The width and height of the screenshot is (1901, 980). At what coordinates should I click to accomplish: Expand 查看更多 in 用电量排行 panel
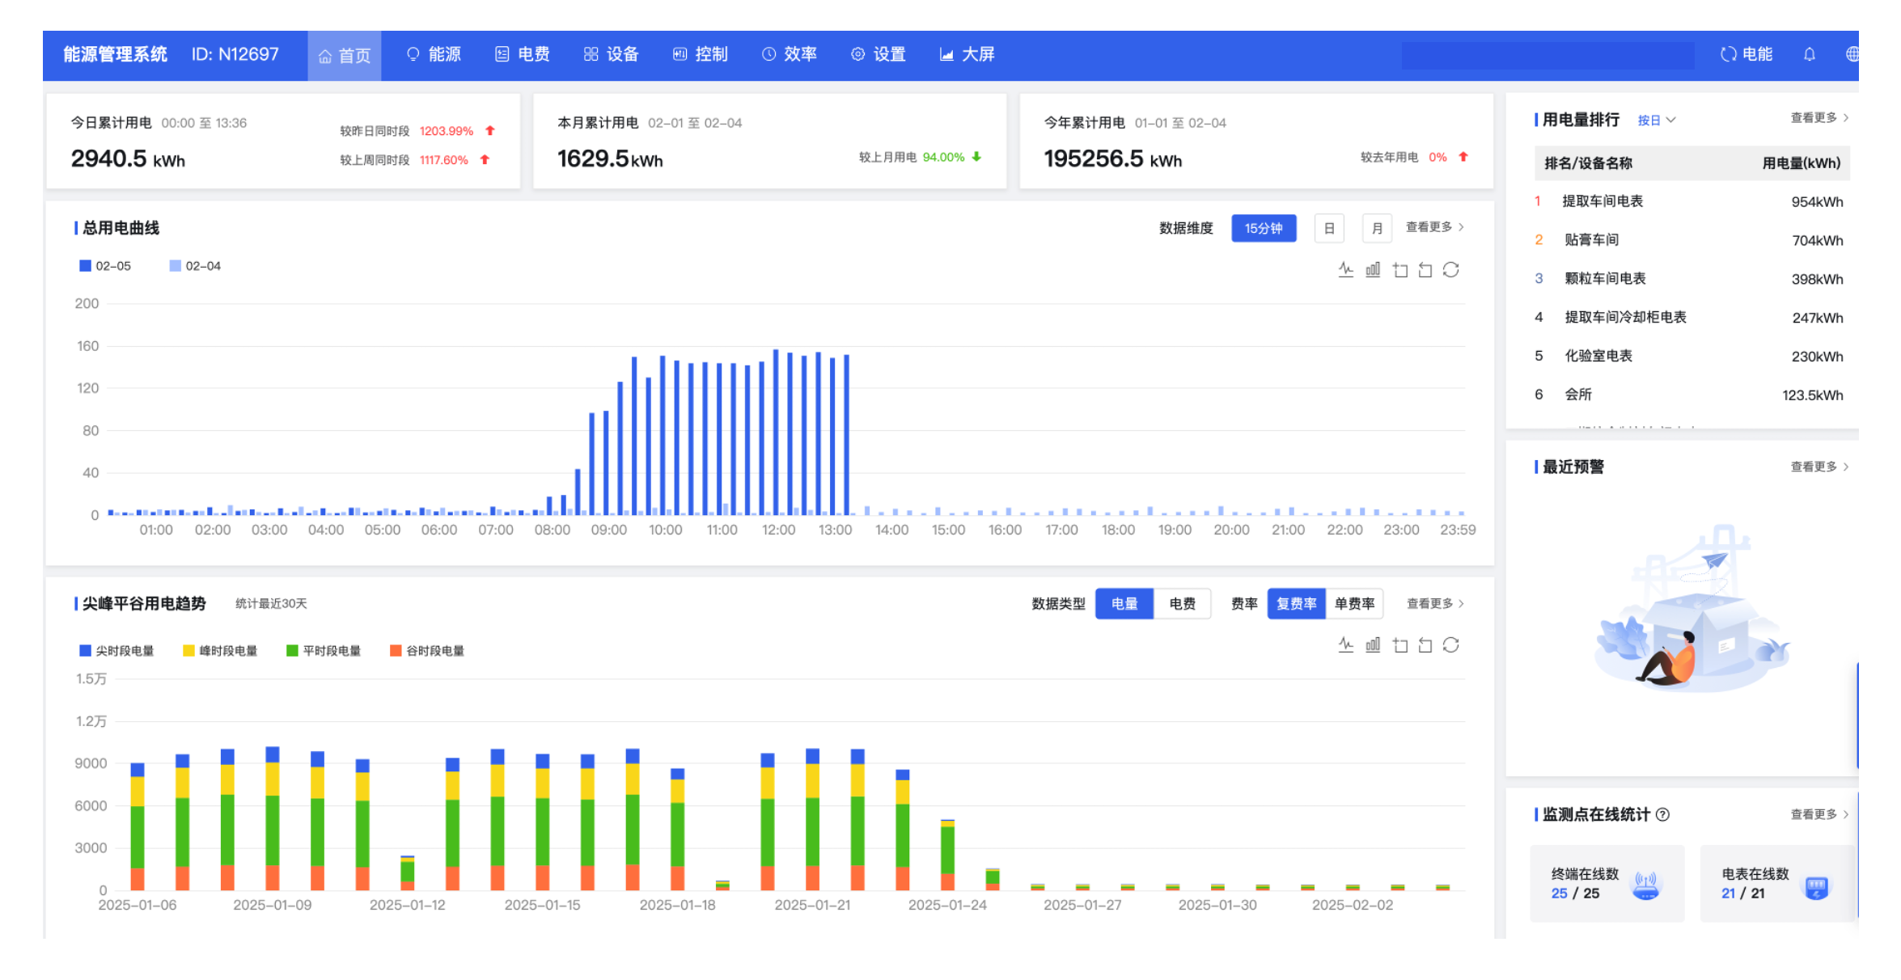click(1818, 118)
